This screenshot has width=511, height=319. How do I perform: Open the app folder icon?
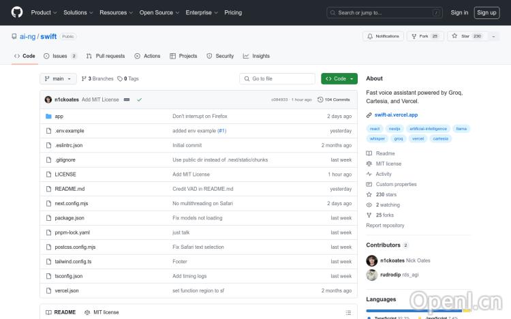pyautogui.click(x=48, y=117)
